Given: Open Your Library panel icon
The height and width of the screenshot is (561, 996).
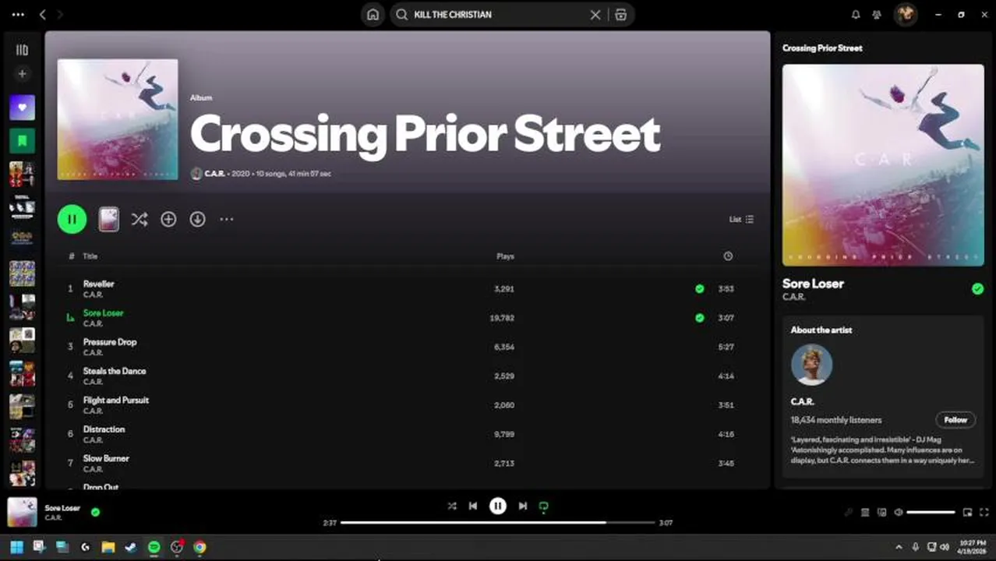Looking at the screenshot, I should 22,50.
